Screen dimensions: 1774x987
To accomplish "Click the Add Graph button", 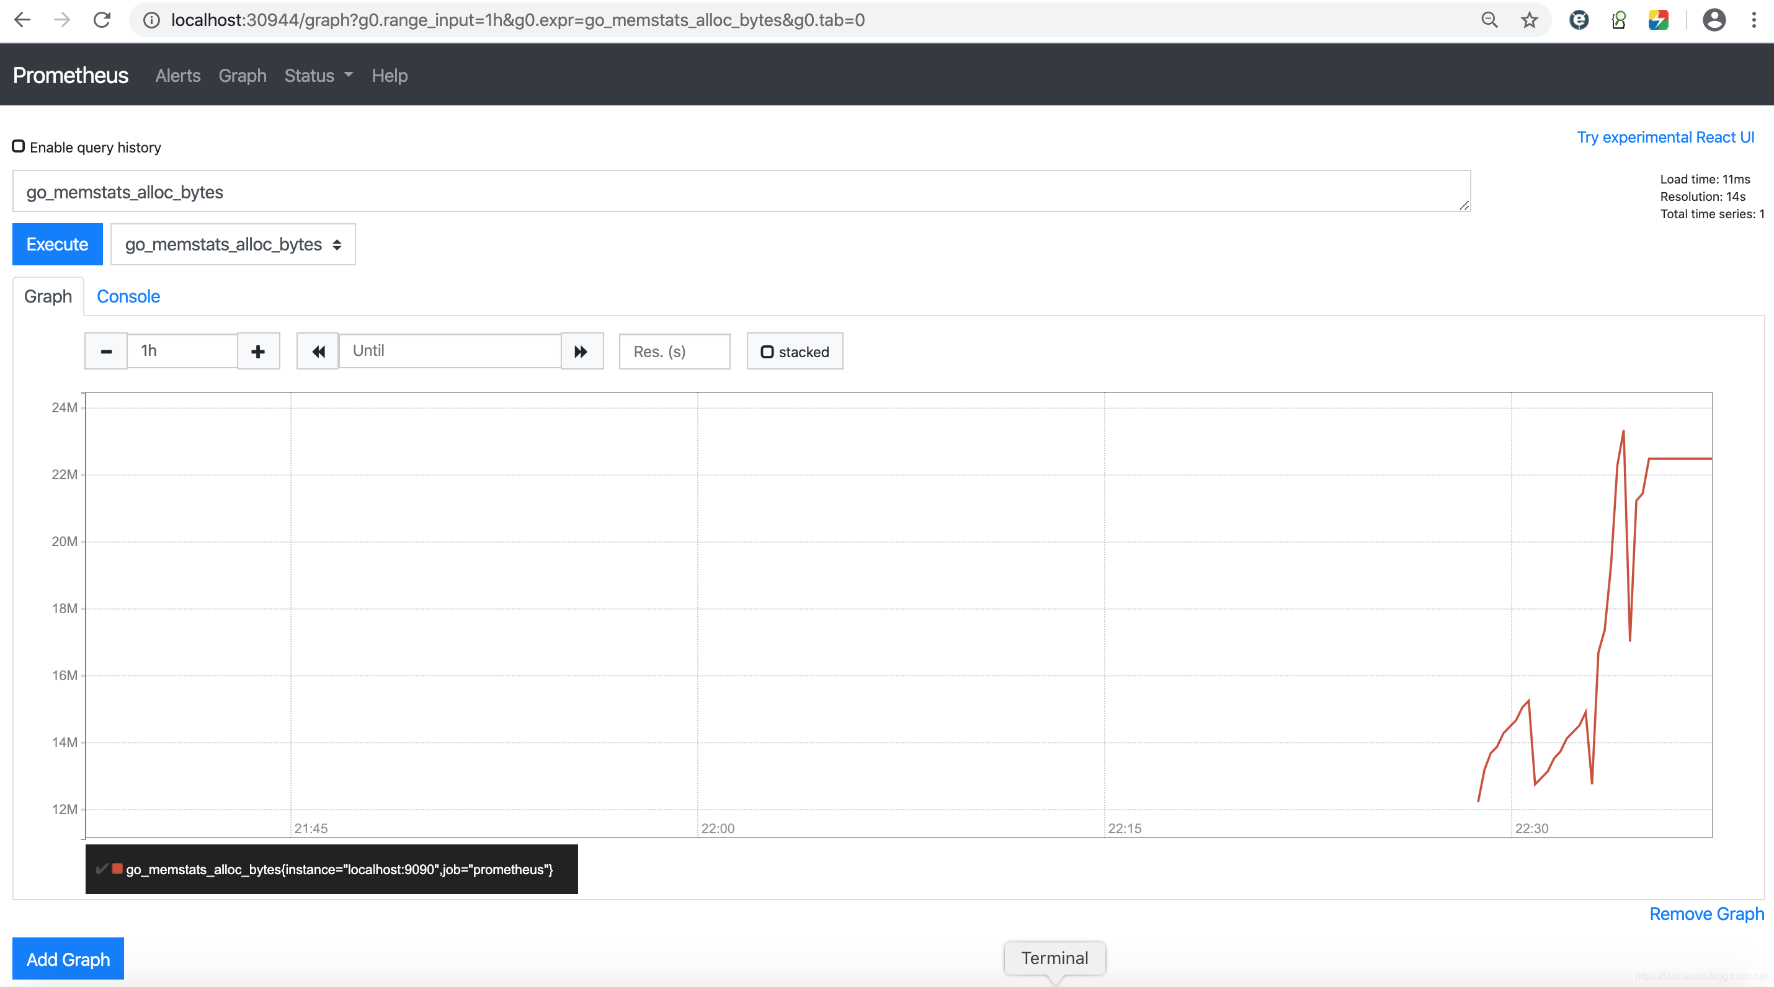I will [68, 959].
